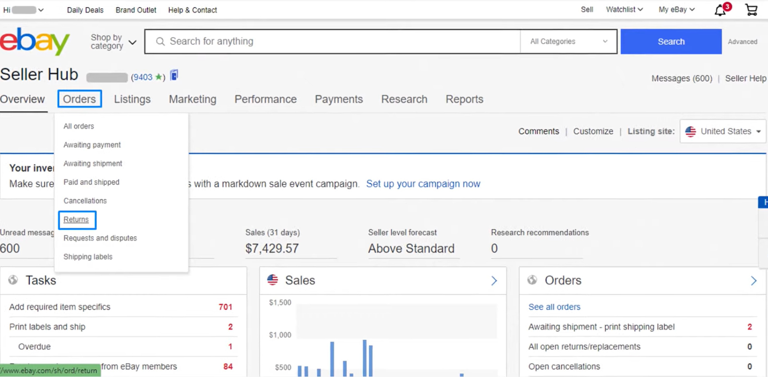Click the Sell link
Image resolution: width=768 pixels, height=377 pixels.
point(587,10)
